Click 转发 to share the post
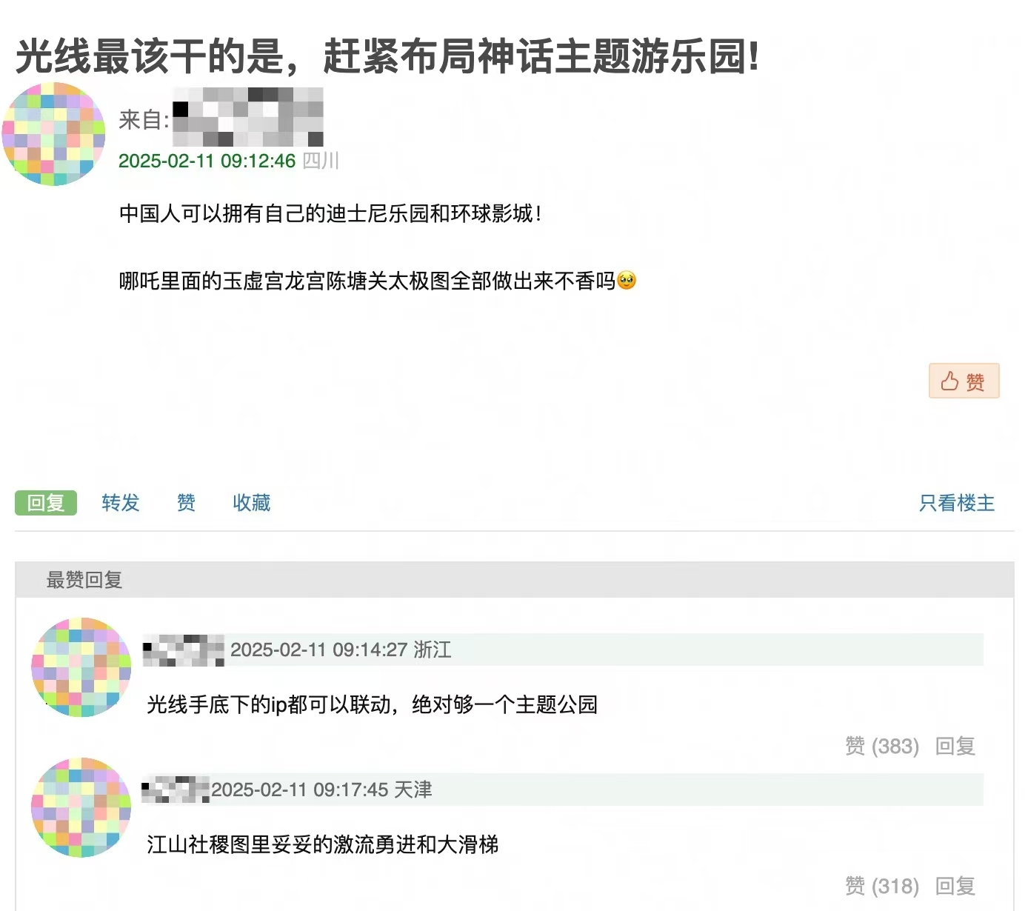 coord(121,503)
